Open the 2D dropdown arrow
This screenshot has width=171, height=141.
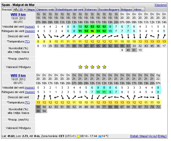coord(25,10)
